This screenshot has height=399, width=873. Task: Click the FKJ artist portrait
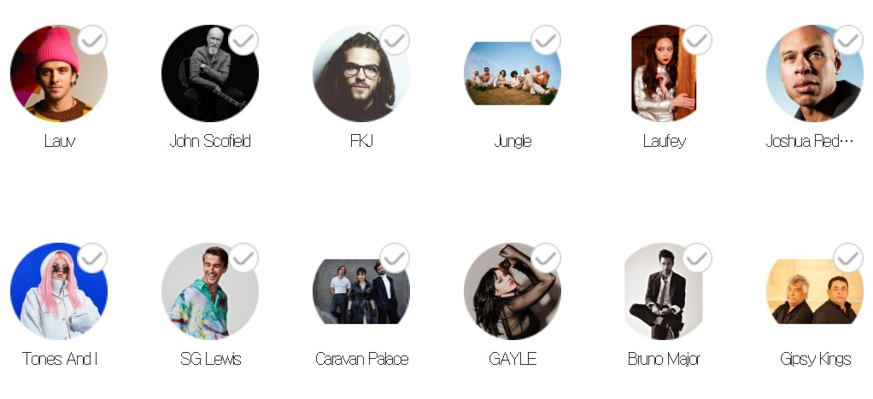tap(361, 73)
